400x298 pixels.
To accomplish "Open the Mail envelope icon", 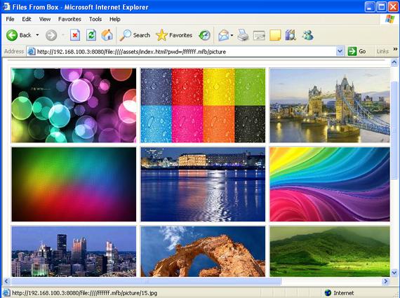I will 223,35.
